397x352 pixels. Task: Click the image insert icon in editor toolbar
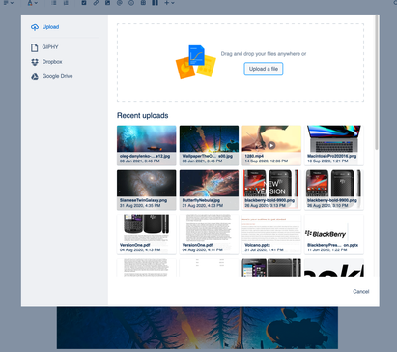[x=107, y=3]
